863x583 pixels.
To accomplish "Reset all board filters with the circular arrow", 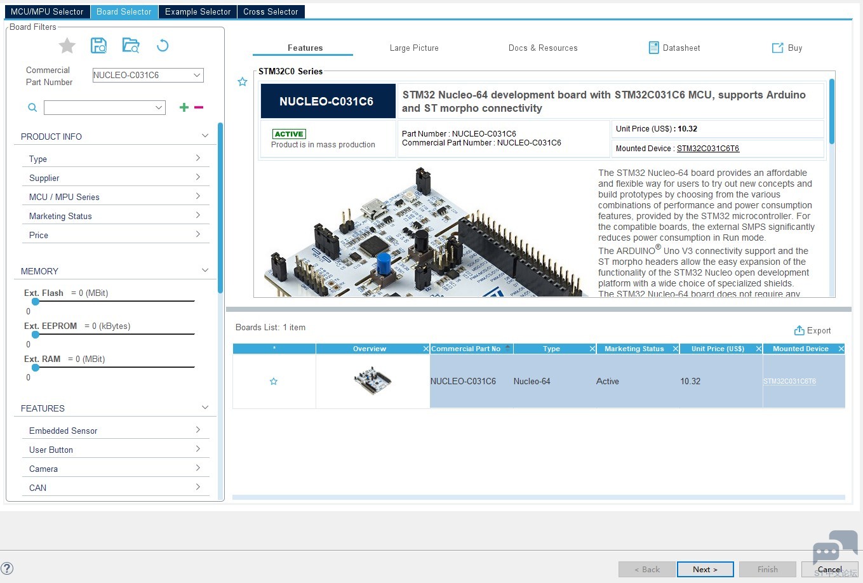I will 163,46.
